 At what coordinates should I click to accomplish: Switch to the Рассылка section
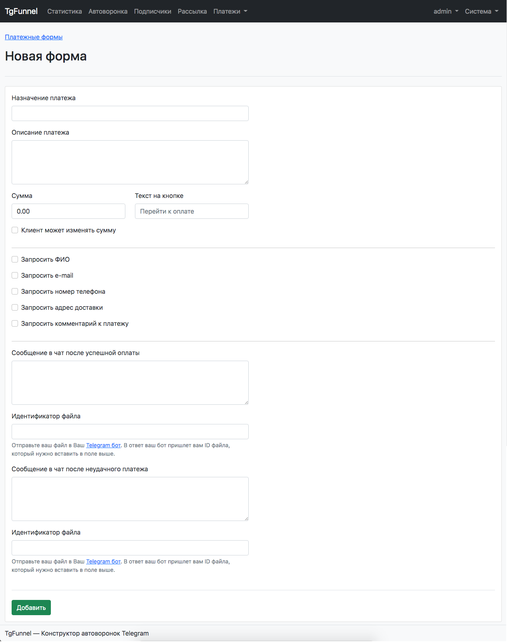pos(192,11)
